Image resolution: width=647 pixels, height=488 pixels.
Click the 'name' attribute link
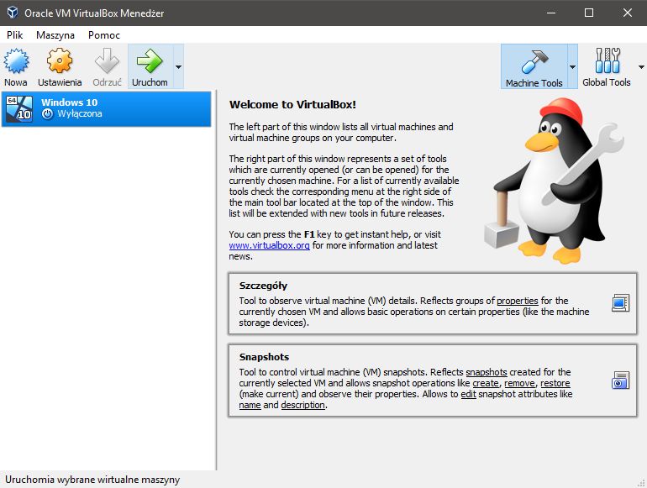pos(250,405)
